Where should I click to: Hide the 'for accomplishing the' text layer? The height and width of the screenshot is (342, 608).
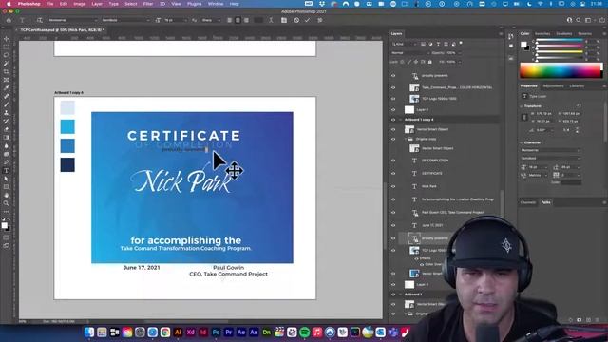point(393,199)
